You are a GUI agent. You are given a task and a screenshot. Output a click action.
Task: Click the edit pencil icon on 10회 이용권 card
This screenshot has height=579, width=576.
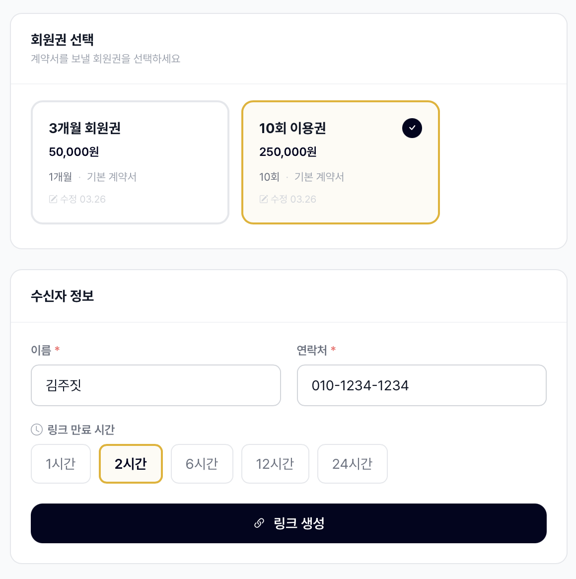coord(263,199)
